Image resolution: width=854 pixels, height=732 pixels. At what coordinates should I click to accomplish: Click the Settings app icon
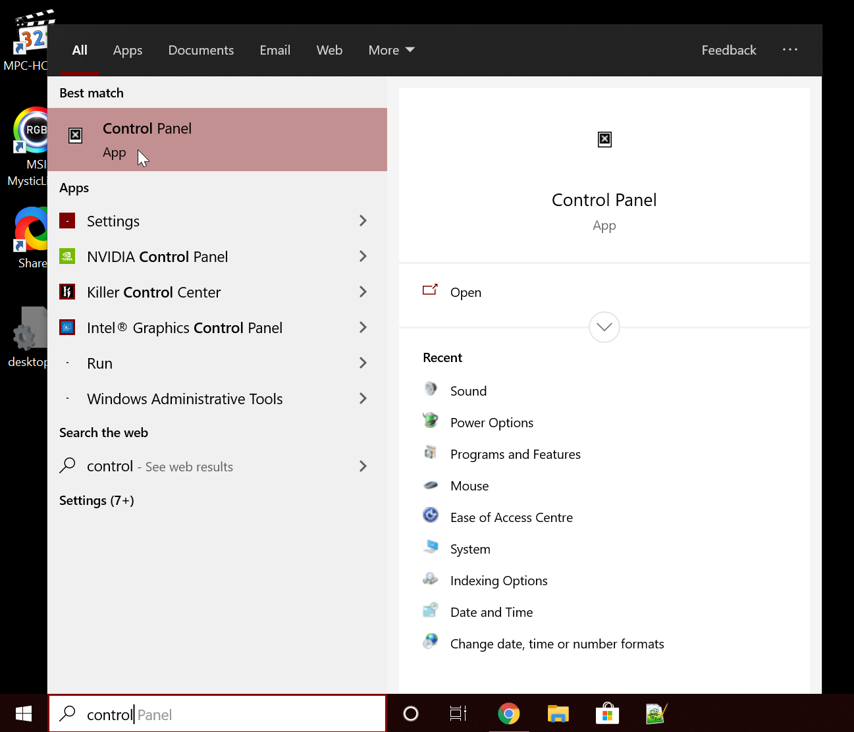67,221
